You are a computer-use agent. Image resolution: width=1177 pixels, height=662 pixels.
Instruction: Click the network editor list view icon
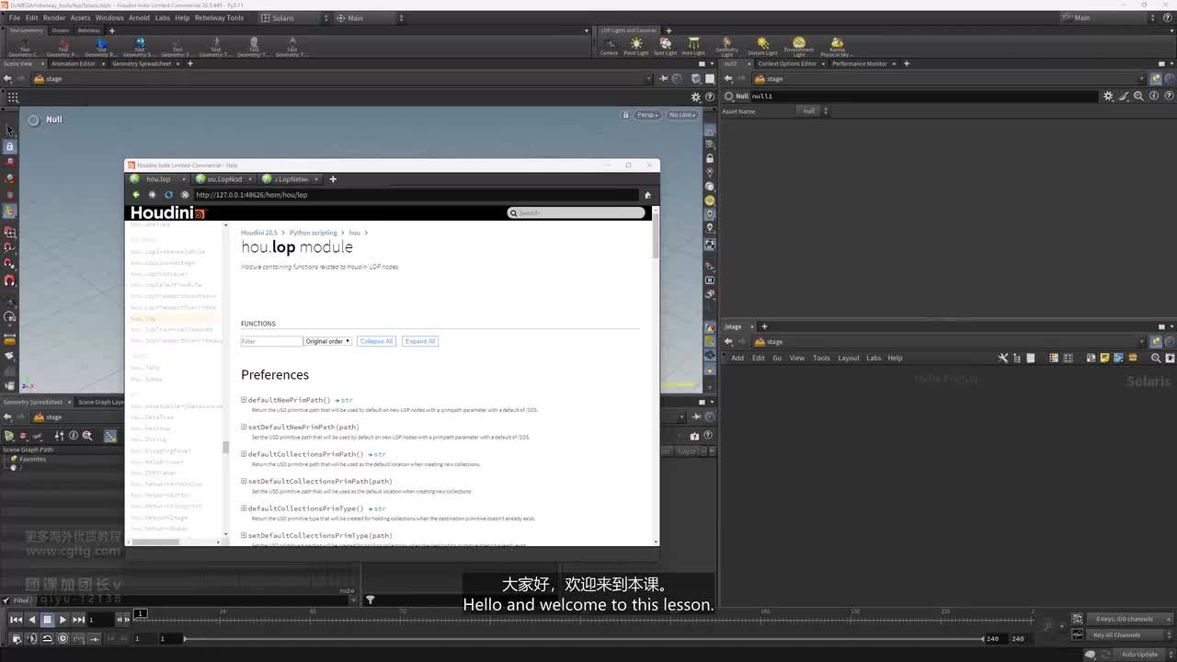tap(1031, 358)
